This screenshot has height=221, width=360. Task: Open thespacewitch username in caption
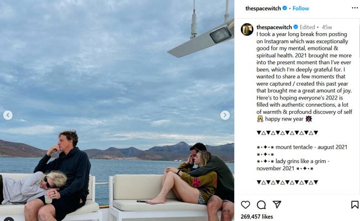(x=274, y=27)
